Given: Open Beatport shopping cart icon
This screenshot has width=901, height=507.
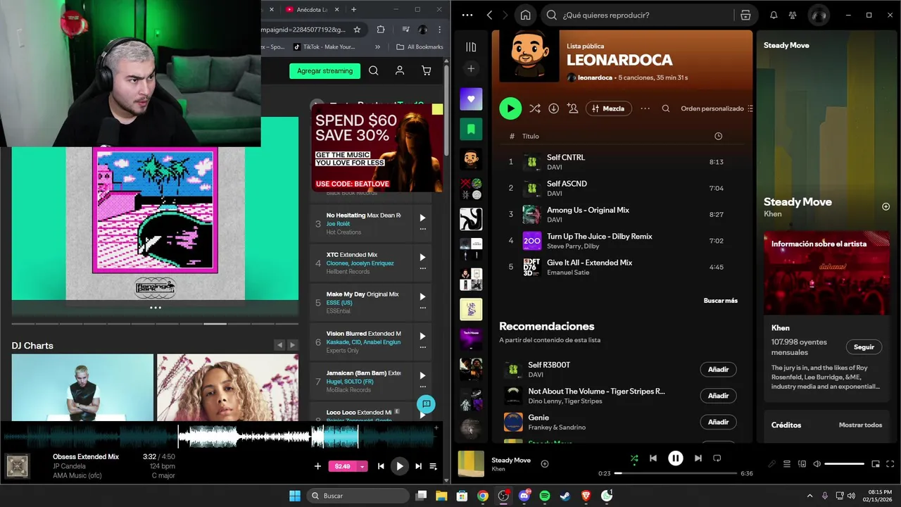Looking at the screenshot, I should tap(426, 70).
